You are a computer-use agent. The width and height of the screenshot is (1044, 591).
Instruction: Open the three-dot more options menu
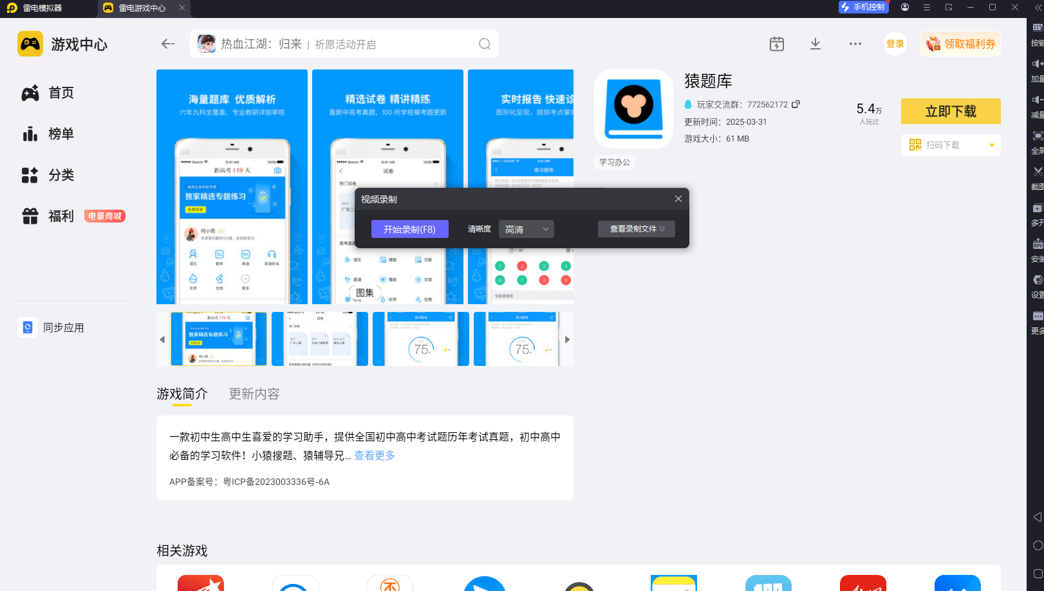point(855,44)
